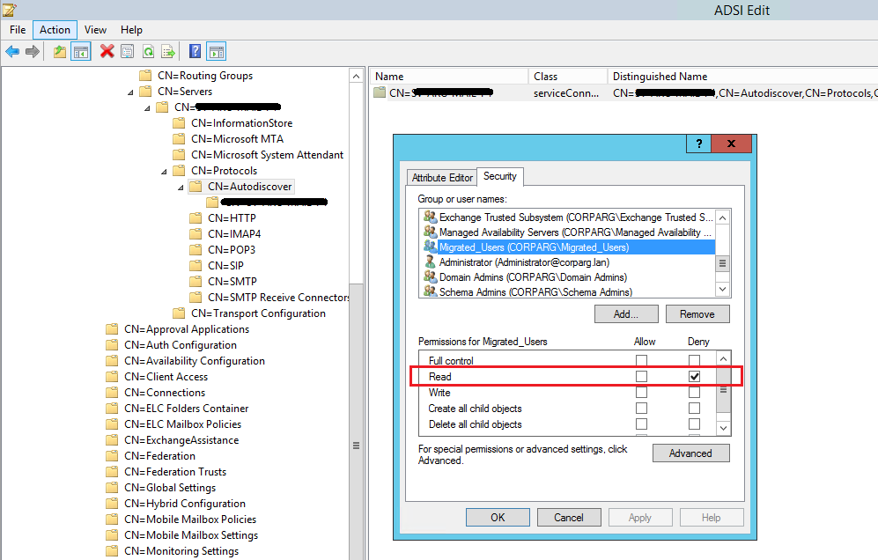878x560 pixels.
Task: Open Properties via the toolbar icon
Action: (x=128, y=52)
